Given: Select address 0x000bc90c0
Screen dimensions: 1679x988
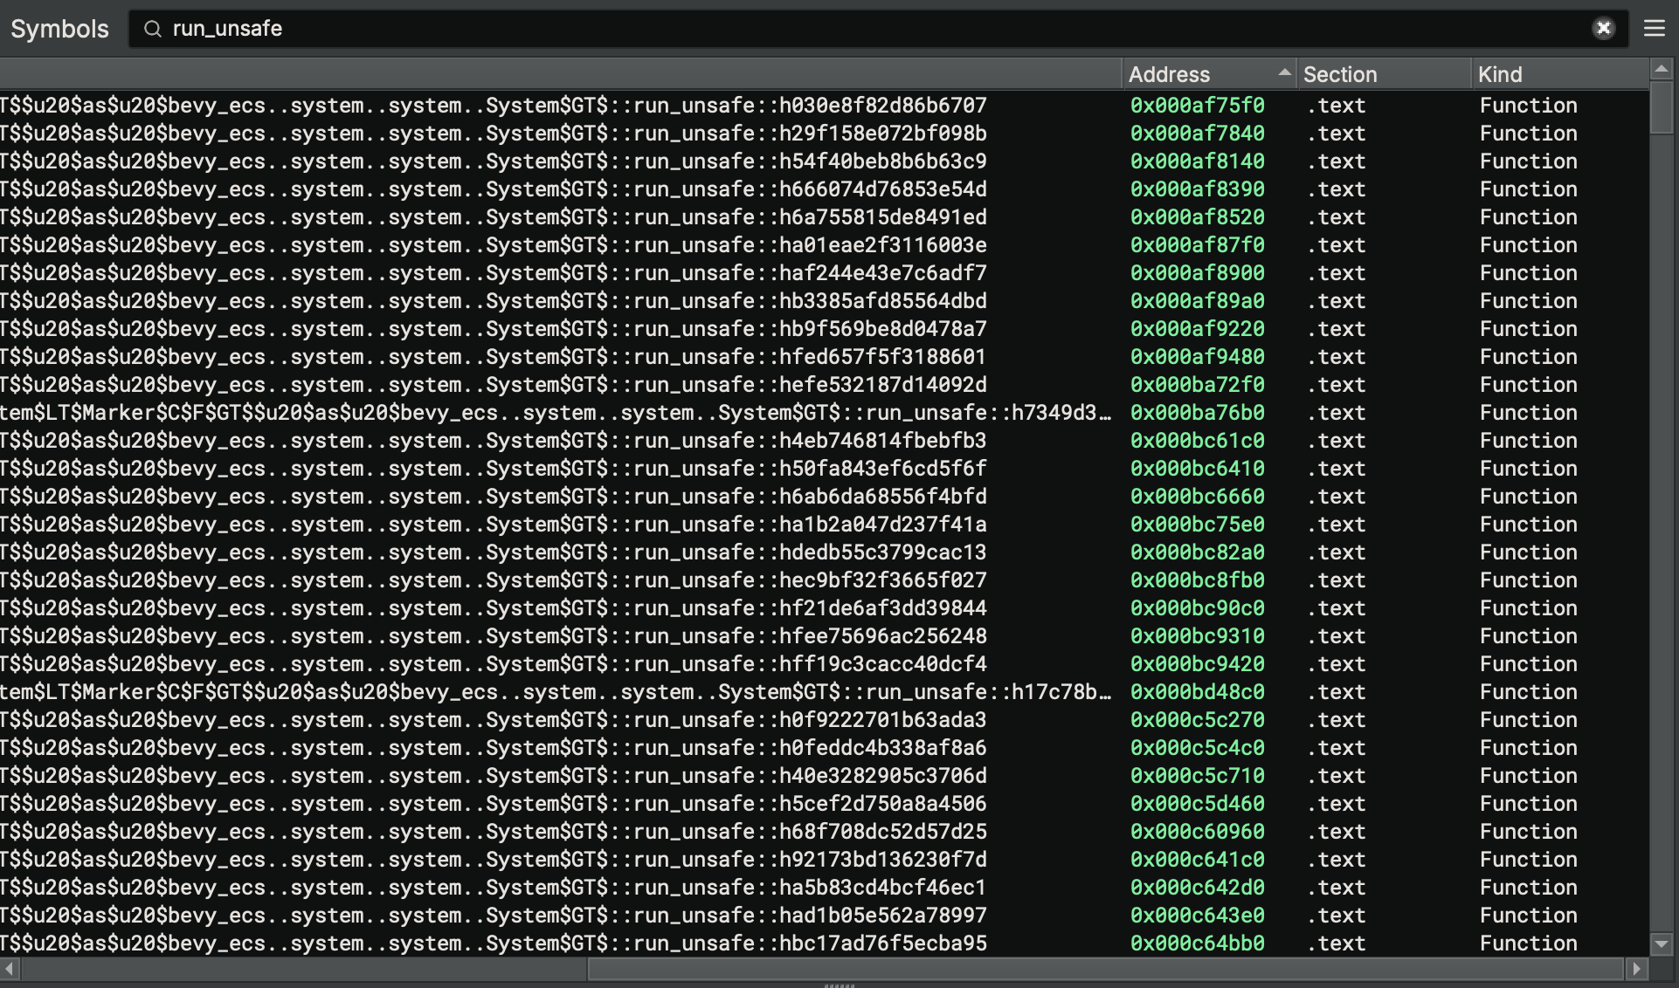Looking at the screenshot, I should click(1197, 608).
